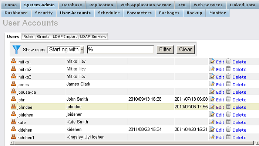
Task: Open the Web Services tab
Action: click(208, 5)
